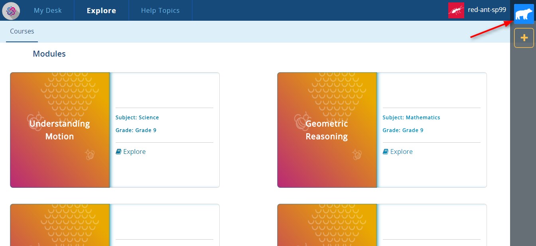Open the Help Topics menu
The width and height of the screenshot is (536, 246).
[160, 11]
